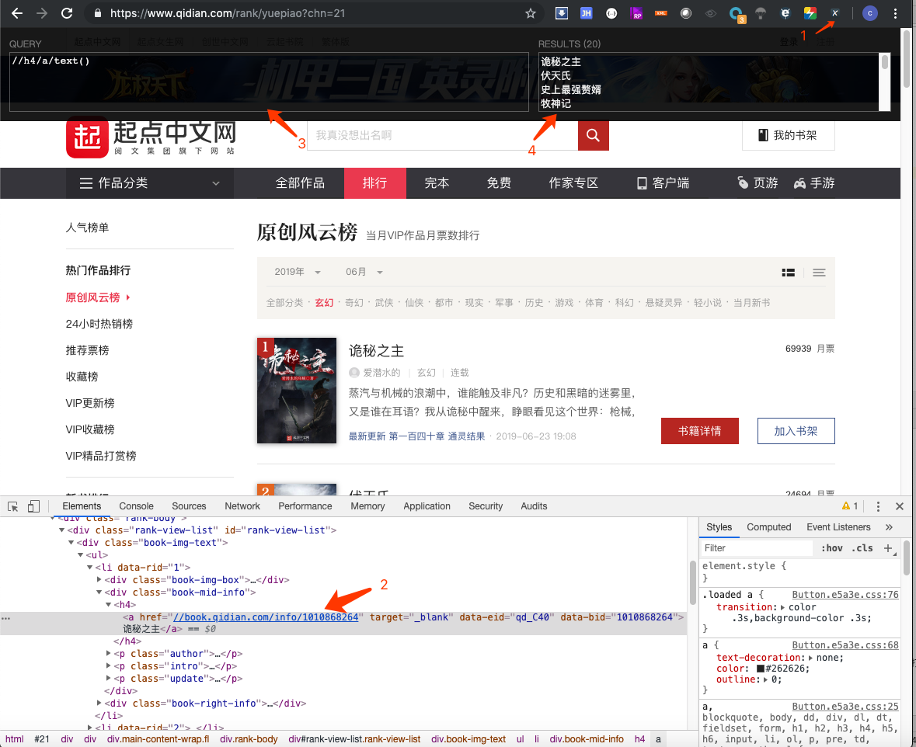Click the extension icon with badge 3
The image size is (916, 747).
pos(737,14)
